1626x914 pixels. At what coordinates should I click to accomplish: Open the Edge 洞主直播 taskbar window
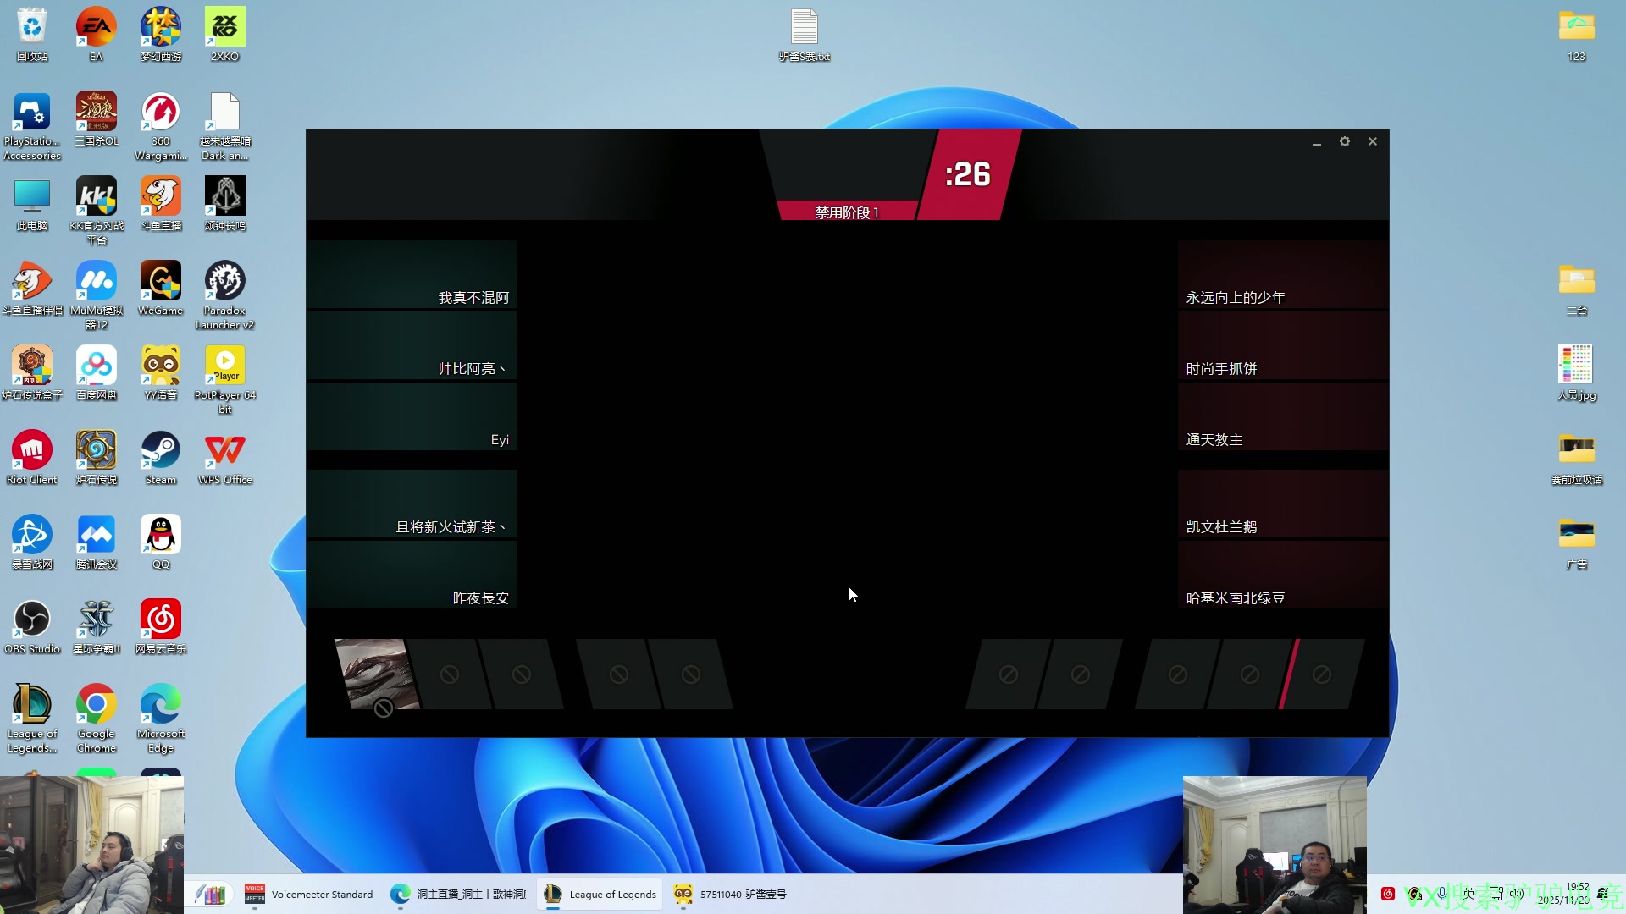tap(458, 894)
